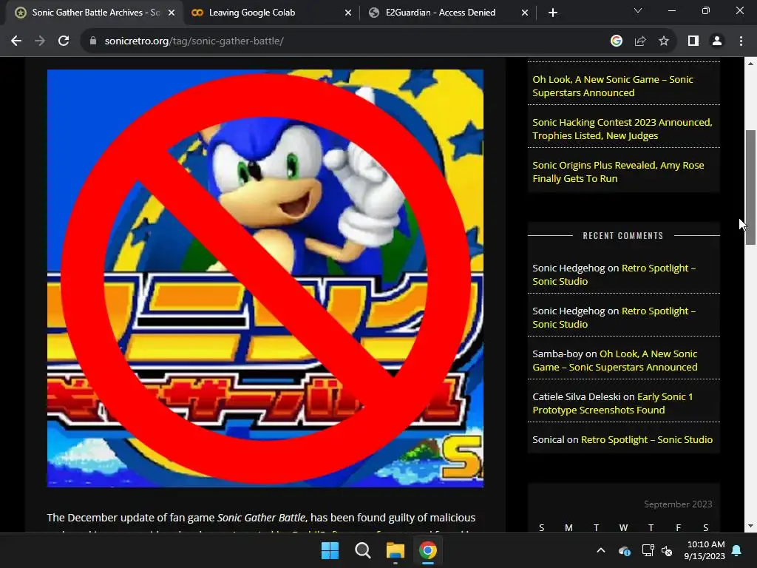This screenshot has height=568, width=757.
Task: Close the E2Guardian Access Denied tab
Action: coord(525,13)
